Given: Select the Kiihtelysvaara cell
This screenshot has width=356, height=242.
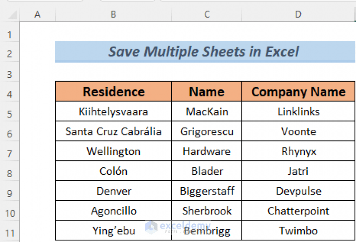Looking at the screenshot, I should click(114, 111).
